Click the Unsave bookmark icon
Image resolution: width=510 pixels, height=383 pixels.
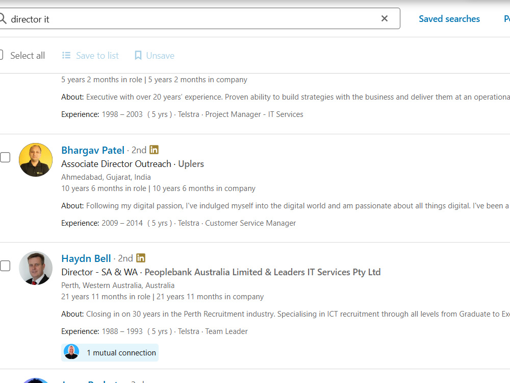point(138,55)
